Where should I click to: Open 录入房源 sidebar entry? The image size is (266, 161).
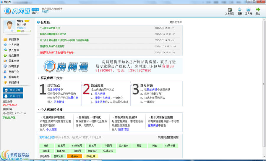point(14,50)
